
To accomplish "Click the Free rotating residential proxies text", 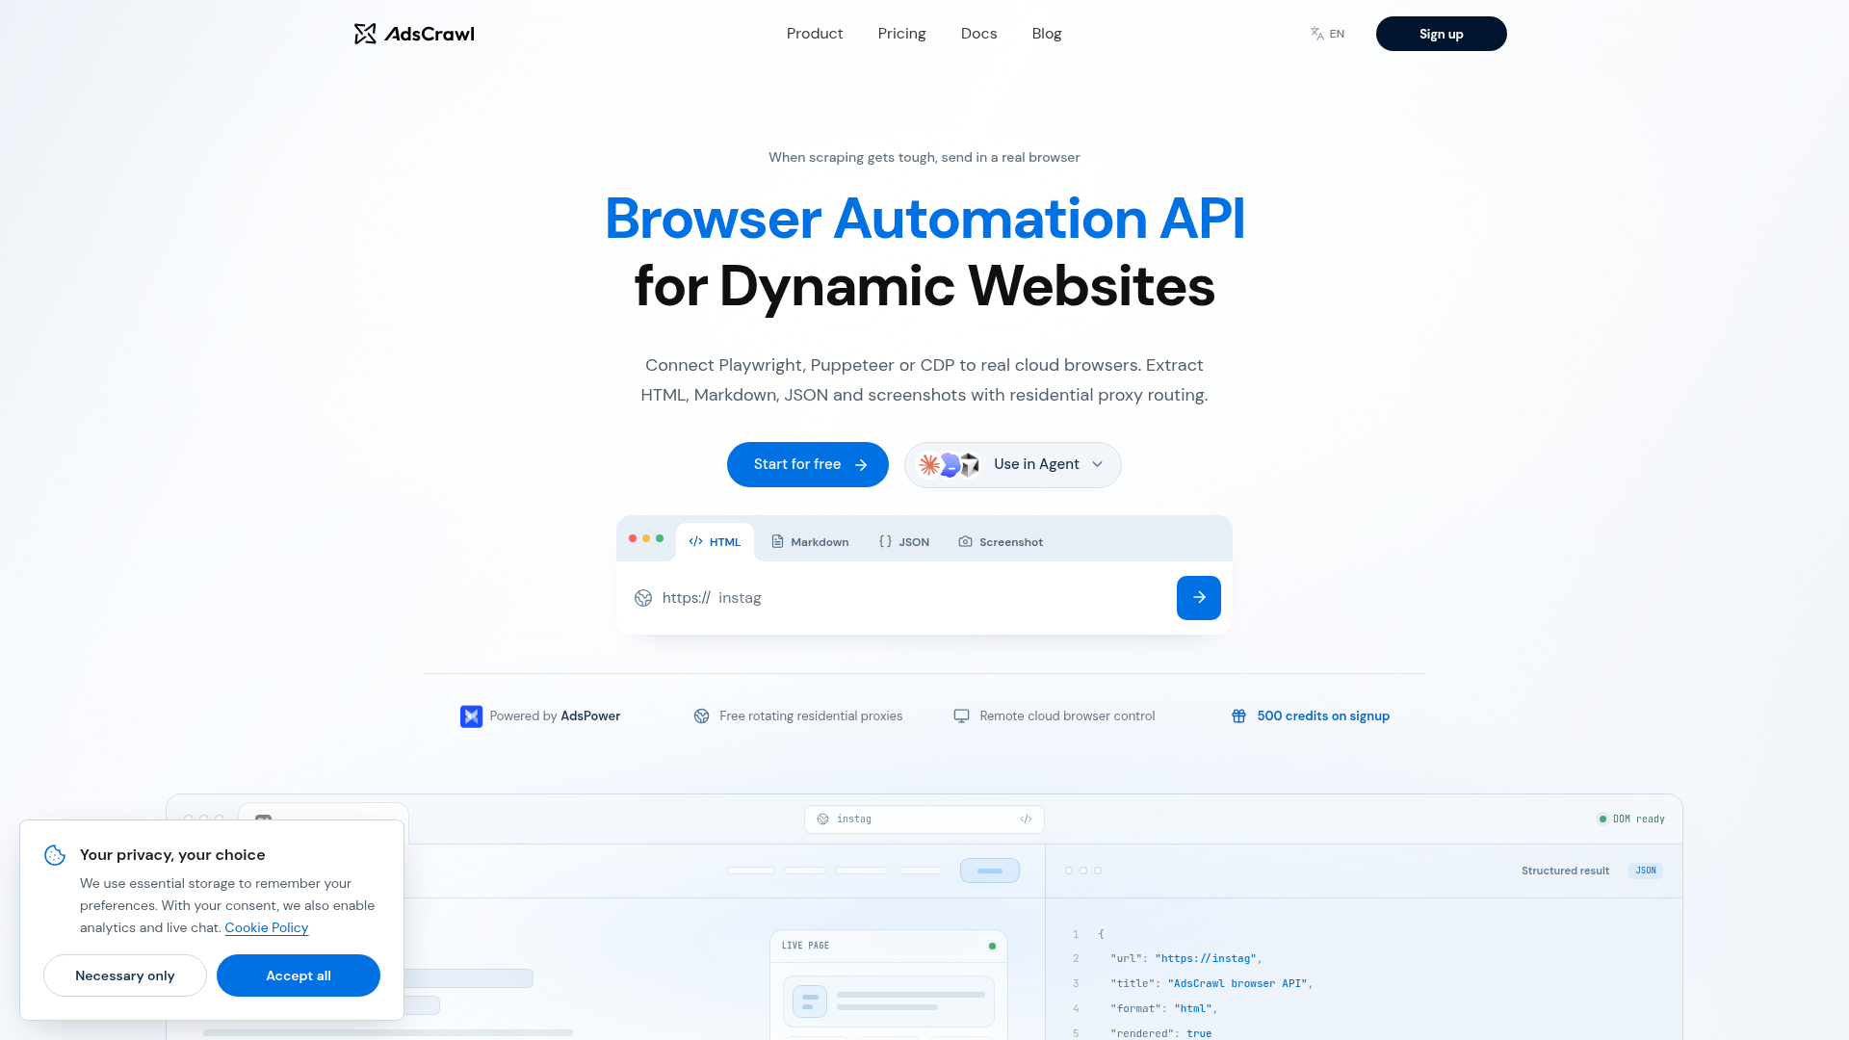I will [811, 716].
